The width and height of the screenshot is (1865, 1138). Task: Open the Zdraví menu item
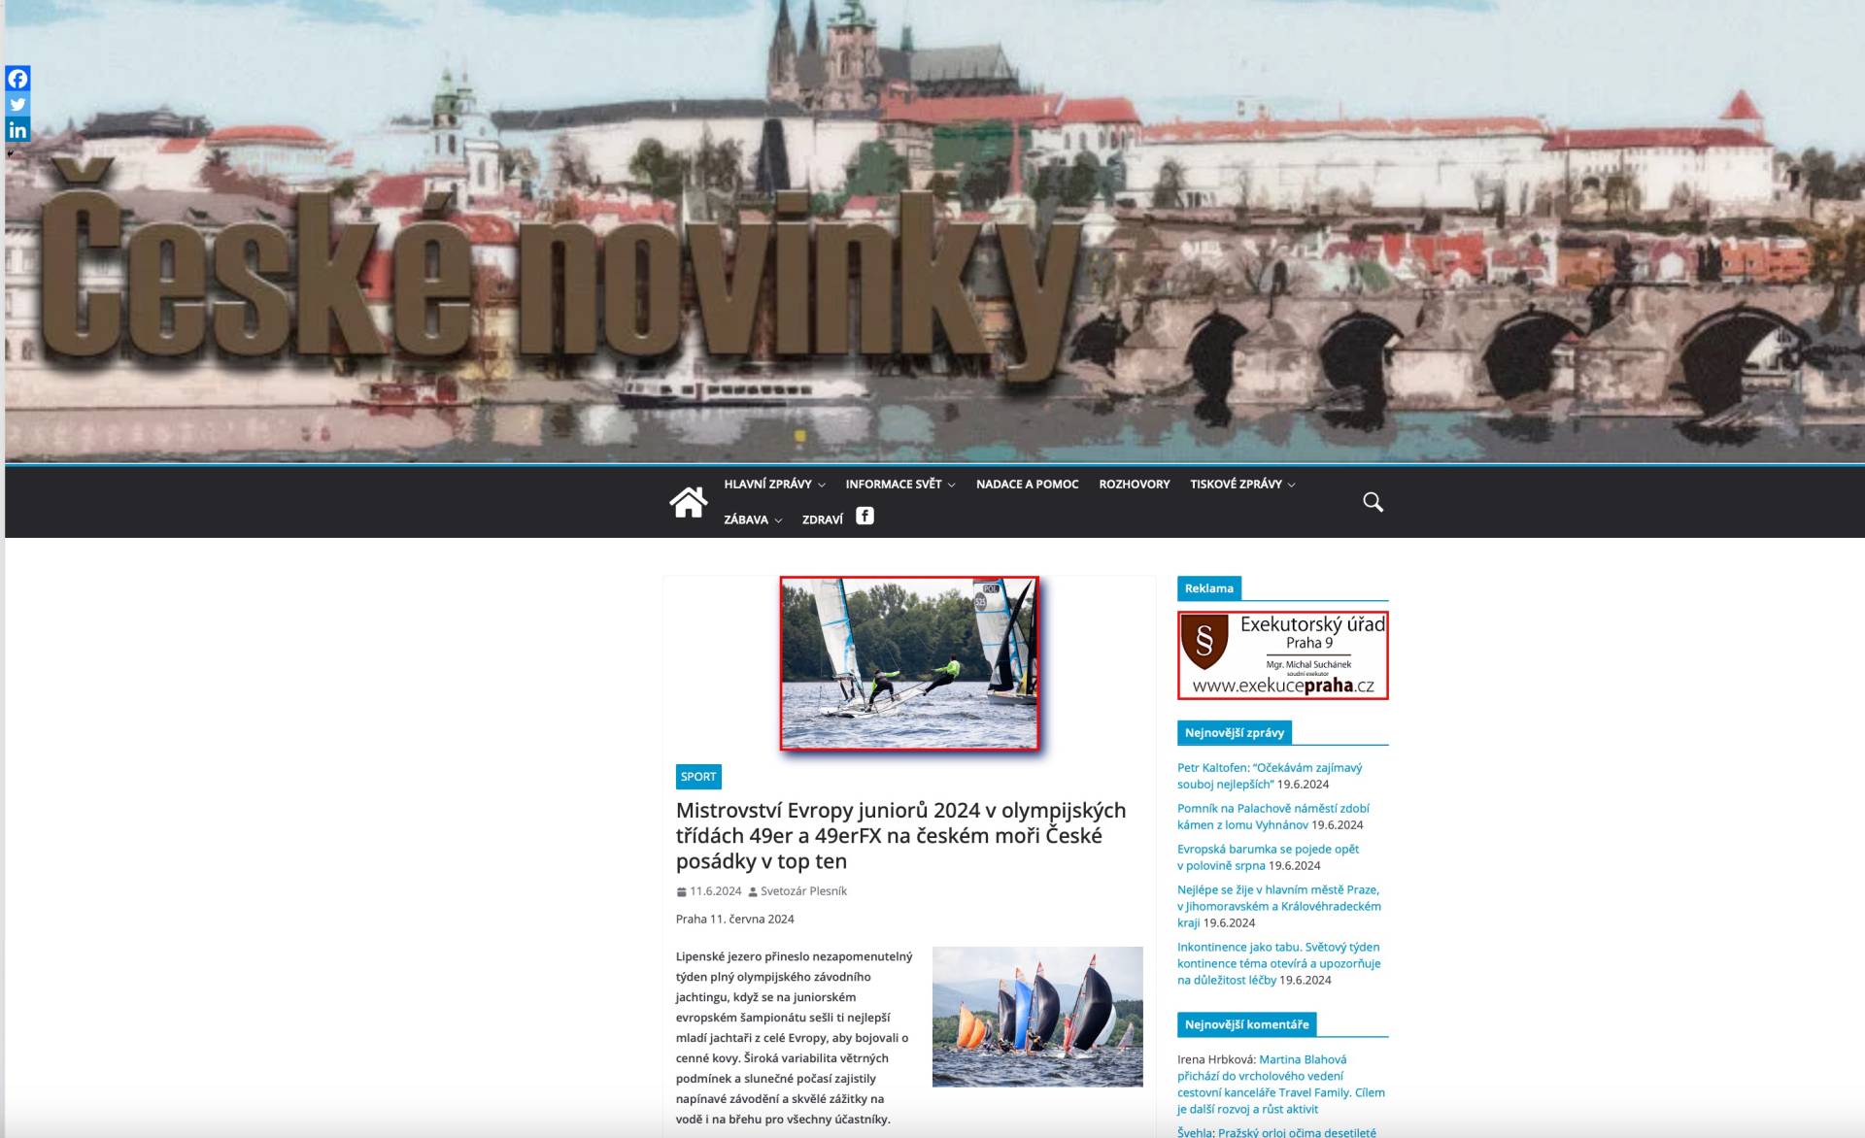(x=822, y=520)
